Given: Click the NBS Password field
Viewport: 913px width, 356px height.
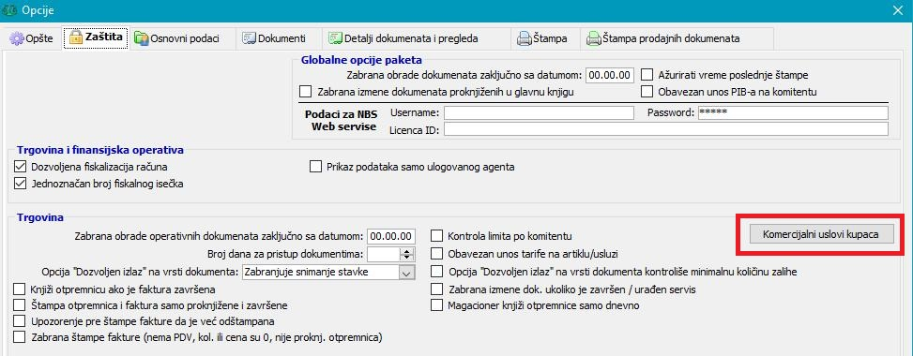Looking at the screenshot, I should click(x=793, y=112).
